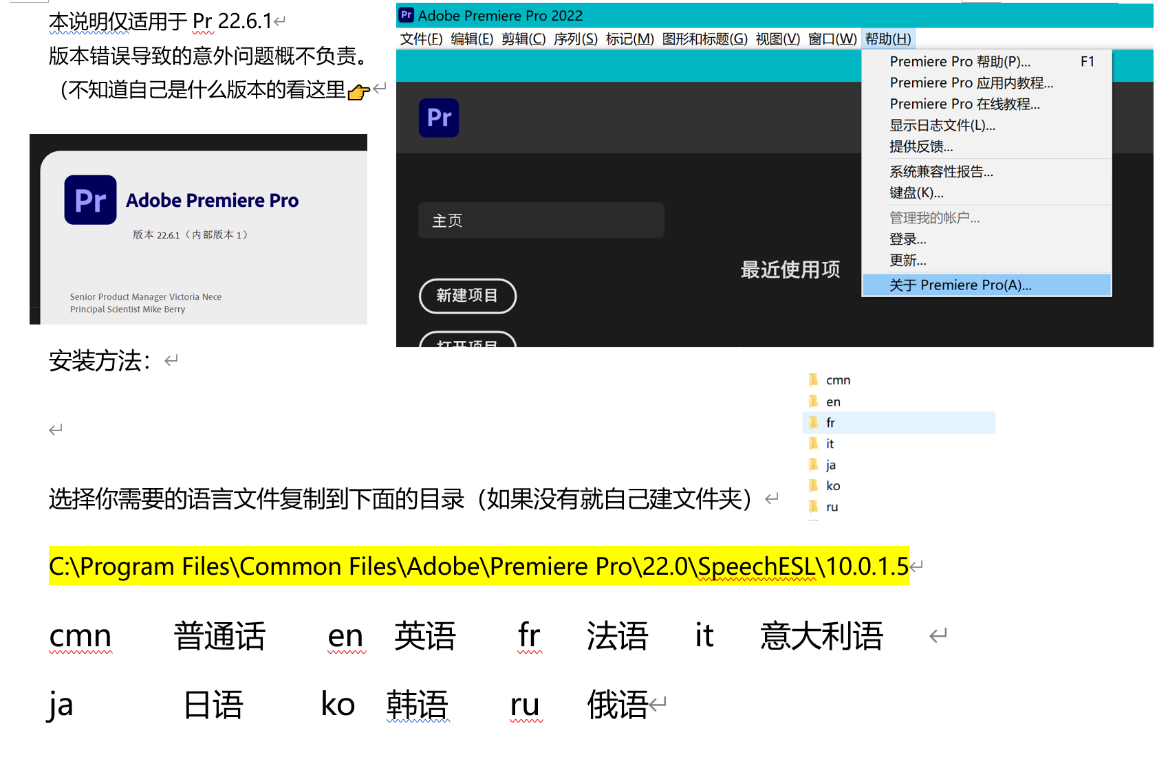Select the ru folder name
The image size is (1157, 770).
point(832,507)
